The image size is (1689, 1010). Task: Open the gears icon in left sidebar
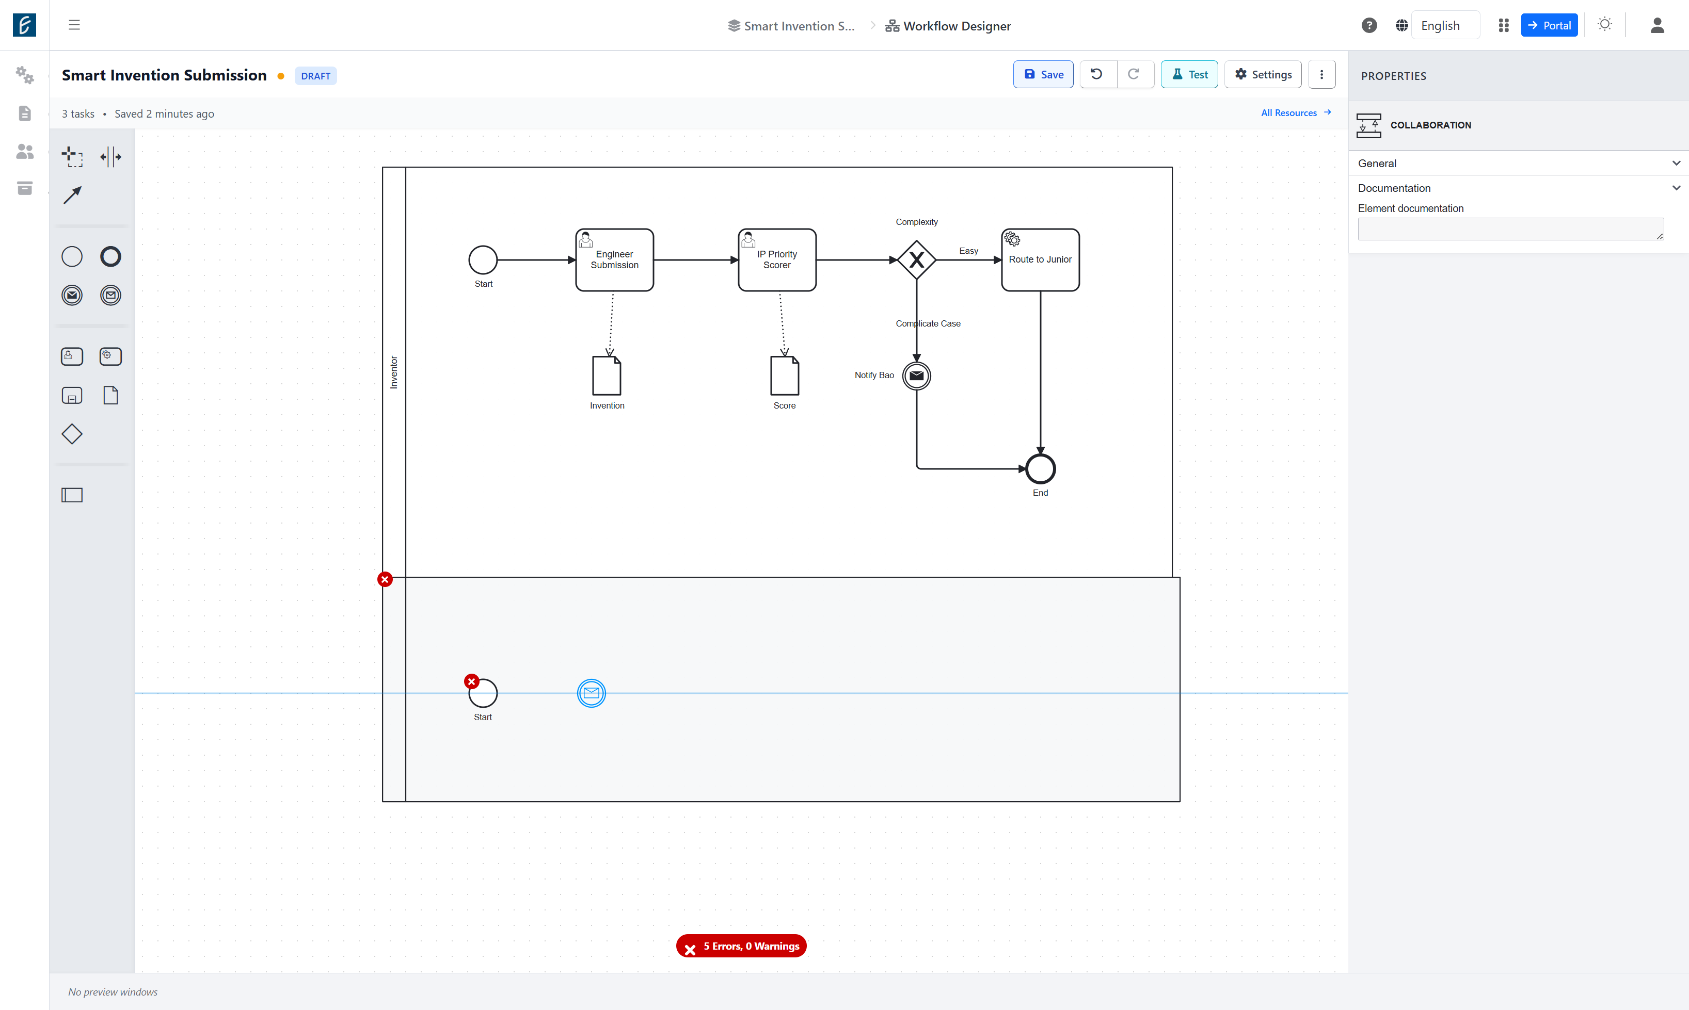24,75
